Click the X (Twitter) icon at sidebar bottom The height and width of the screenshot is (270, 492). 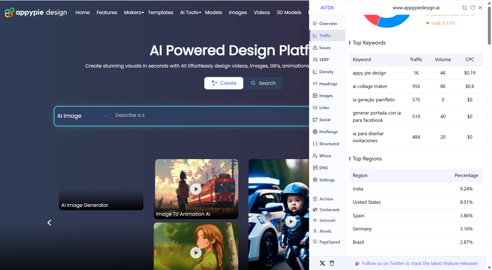pos(322,263)
